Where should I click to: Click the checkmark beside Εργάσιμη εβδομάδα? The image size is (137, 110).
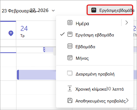pos(62,34)
